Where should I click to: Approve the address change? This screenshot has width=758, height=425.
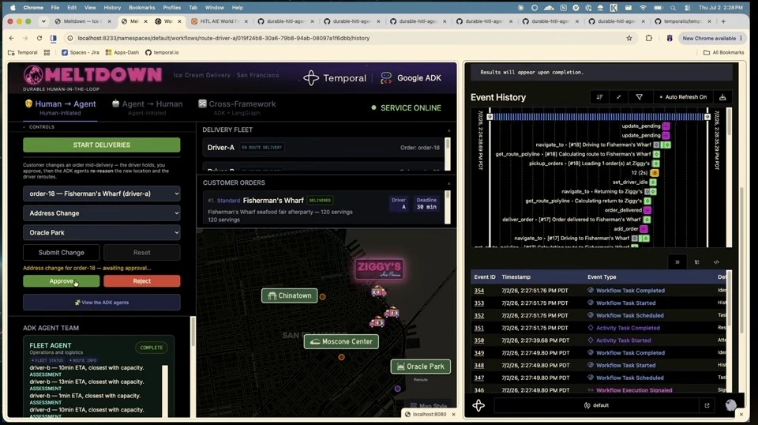tap(62, 281)
